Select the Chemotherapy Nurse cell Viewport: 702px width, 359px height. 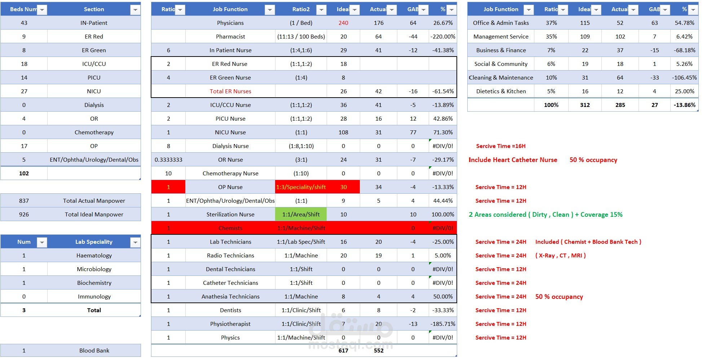[230, 173]
